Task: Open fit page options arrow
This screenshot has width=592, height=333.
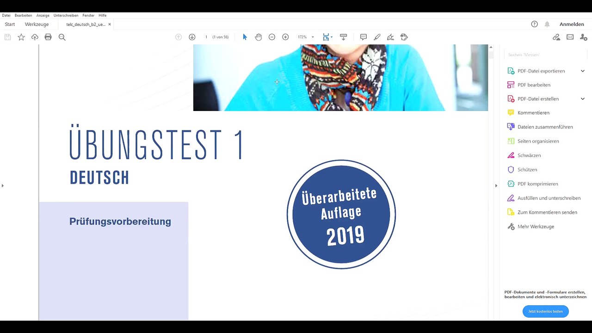Action: (332, 37)
